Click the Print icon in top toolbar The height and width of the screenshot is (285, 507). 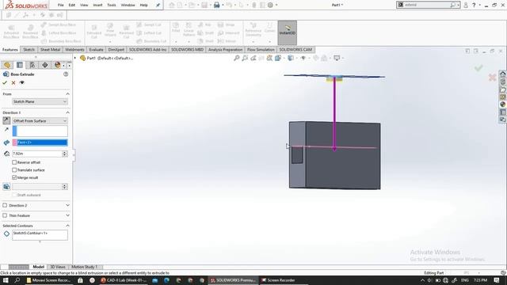(216, 5)
